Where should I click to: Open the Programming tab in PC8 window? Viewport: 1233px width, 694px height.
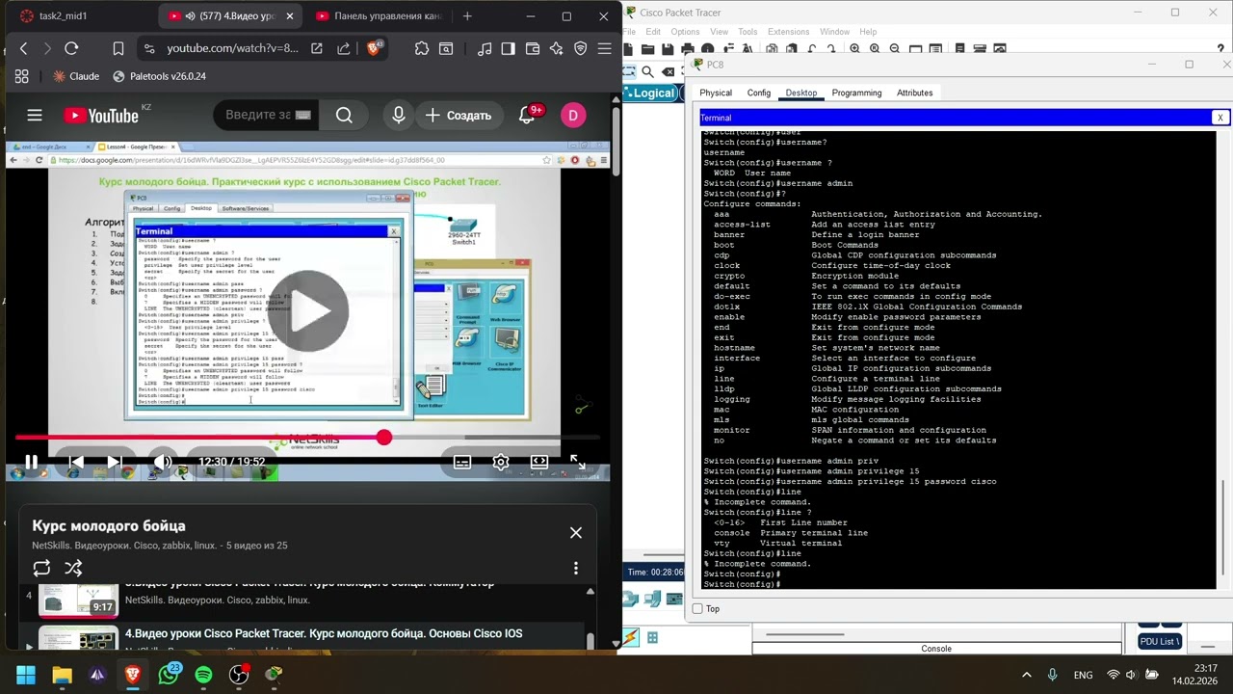click(856, 93)
